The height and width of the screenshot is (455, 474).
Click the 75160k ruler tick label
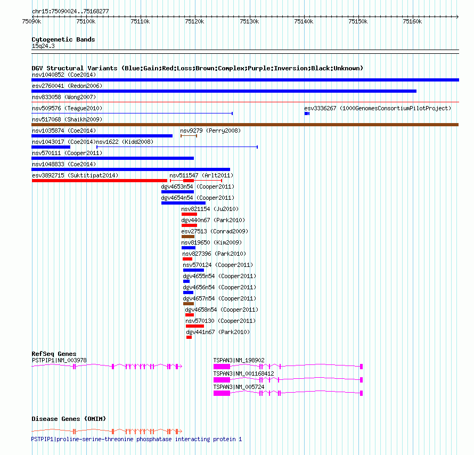coord(412,21)
